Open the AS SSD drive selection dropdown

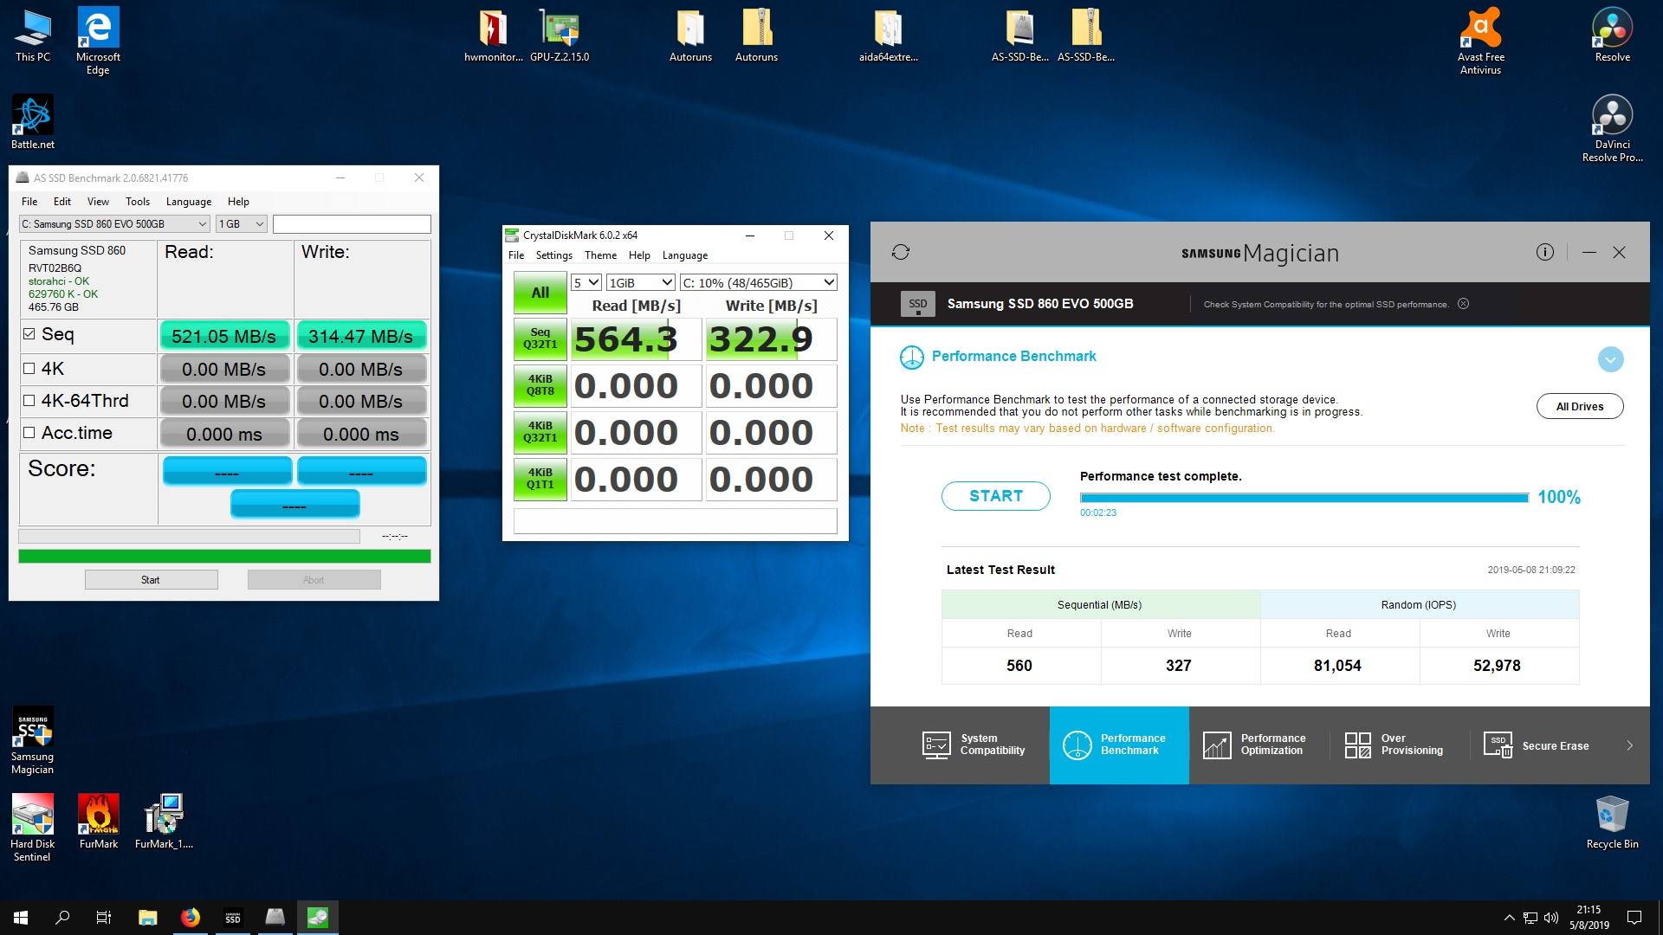coord(114,224)
